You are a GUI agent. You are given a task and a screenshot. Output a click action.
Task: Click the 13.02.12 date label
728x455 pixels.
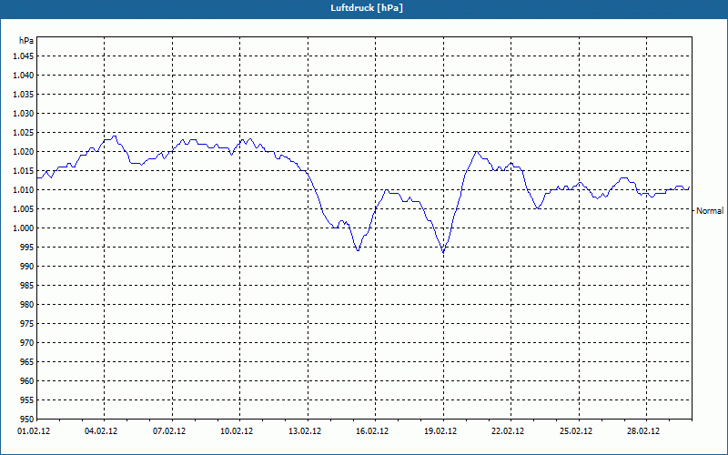pyautogui.click(x=305, y=431)
